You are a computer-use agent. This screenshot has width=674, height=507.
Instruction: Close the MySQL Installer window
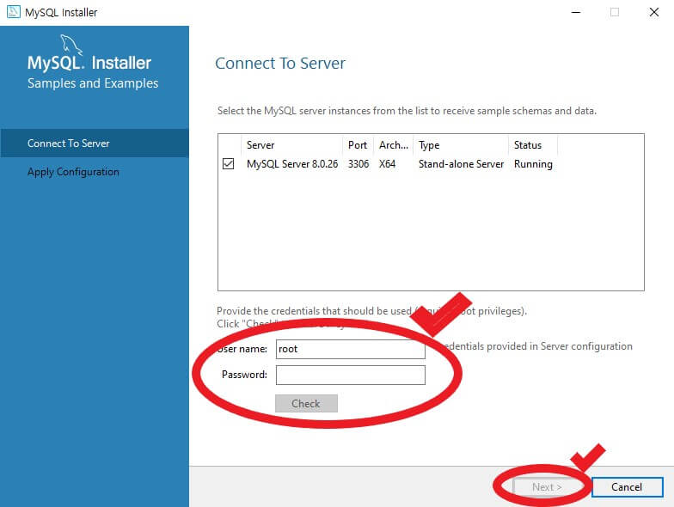click(x=653, y=12)
